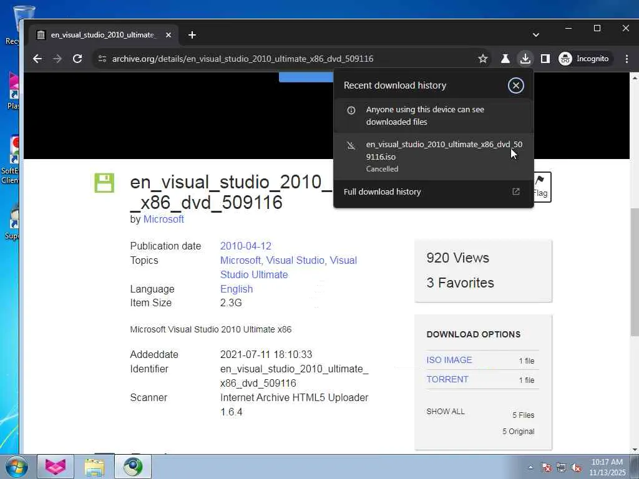The width and height of the screenshot is (639, 479).
Task: Click the Incognito profile button
Action: pos(584,59)
